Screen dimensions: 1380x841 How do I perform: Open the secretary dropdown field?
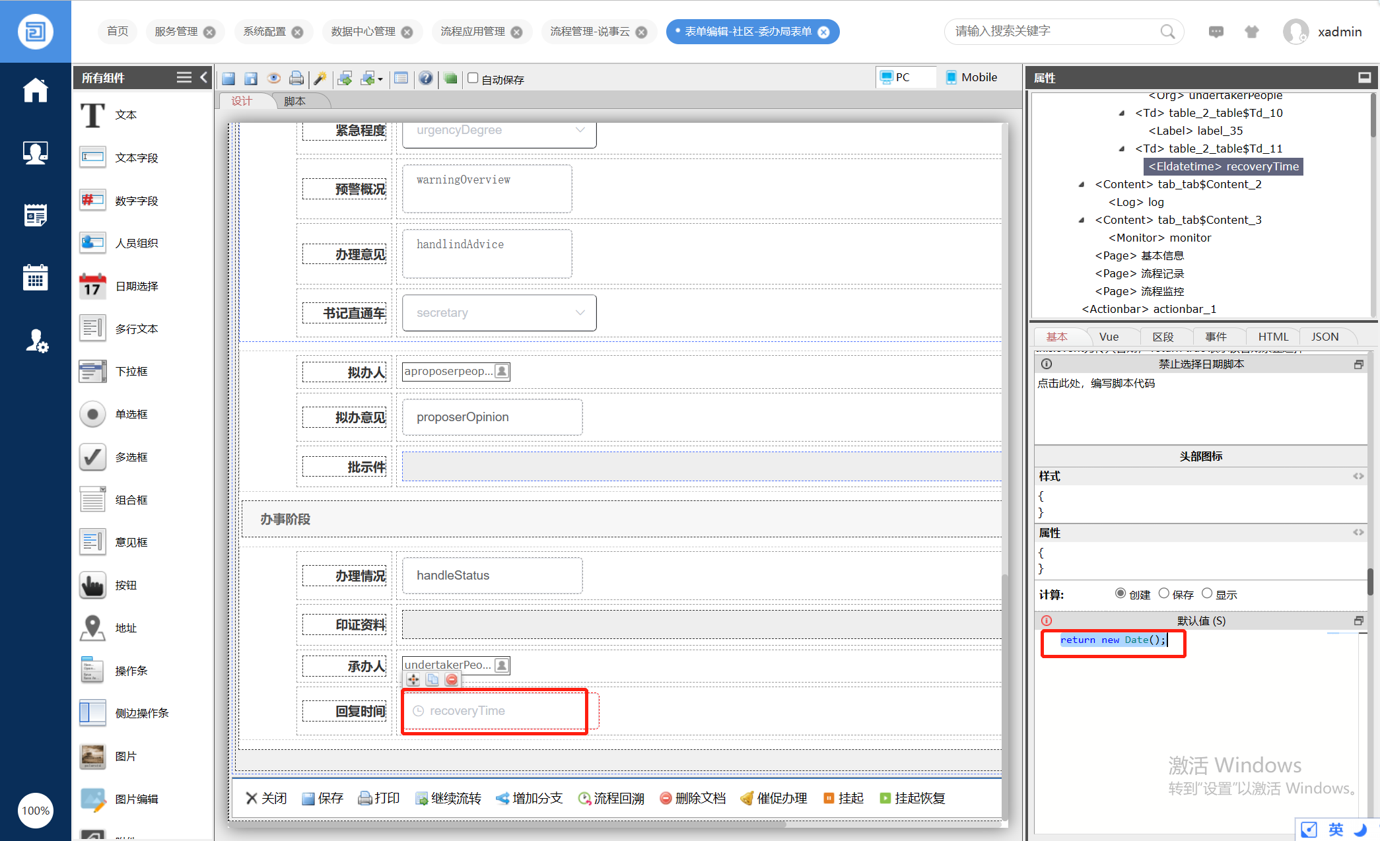pos(499,313)
